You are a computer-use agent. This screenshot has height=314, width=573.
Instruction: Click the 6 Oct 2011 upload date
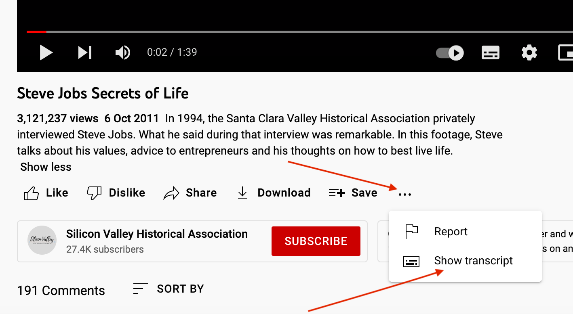[x=131, y=119]
